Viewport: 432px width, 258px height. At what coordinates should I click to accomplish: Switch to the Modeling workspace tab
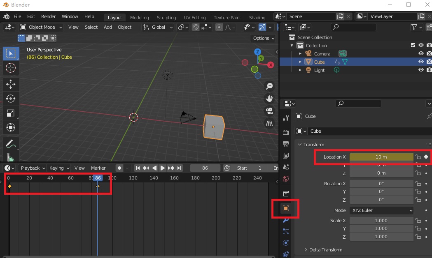[140, 18]
